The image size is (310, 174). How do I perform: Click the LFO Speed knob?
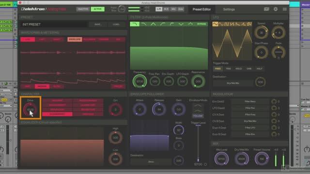click(x=262, y=32)
